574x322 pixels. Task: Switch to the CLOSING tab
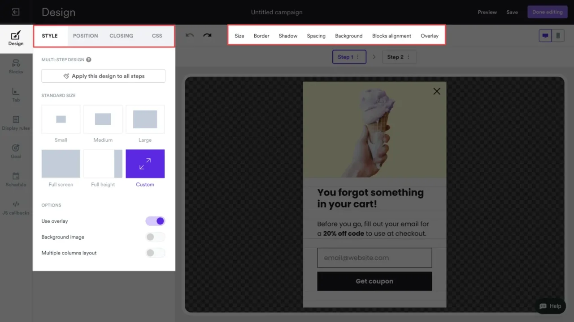tap(121, 36)
